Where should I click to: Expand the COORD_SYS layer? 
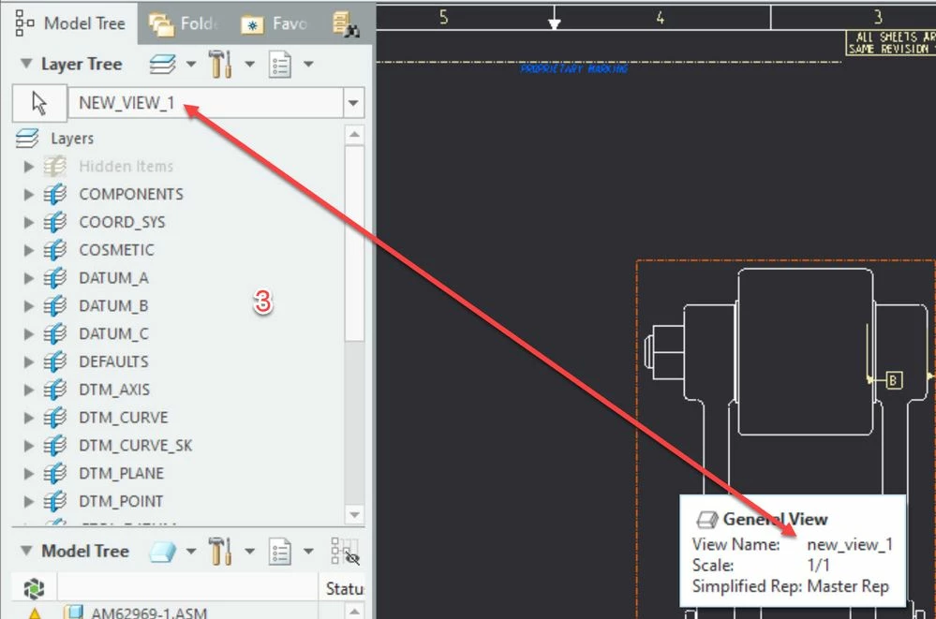29,222
